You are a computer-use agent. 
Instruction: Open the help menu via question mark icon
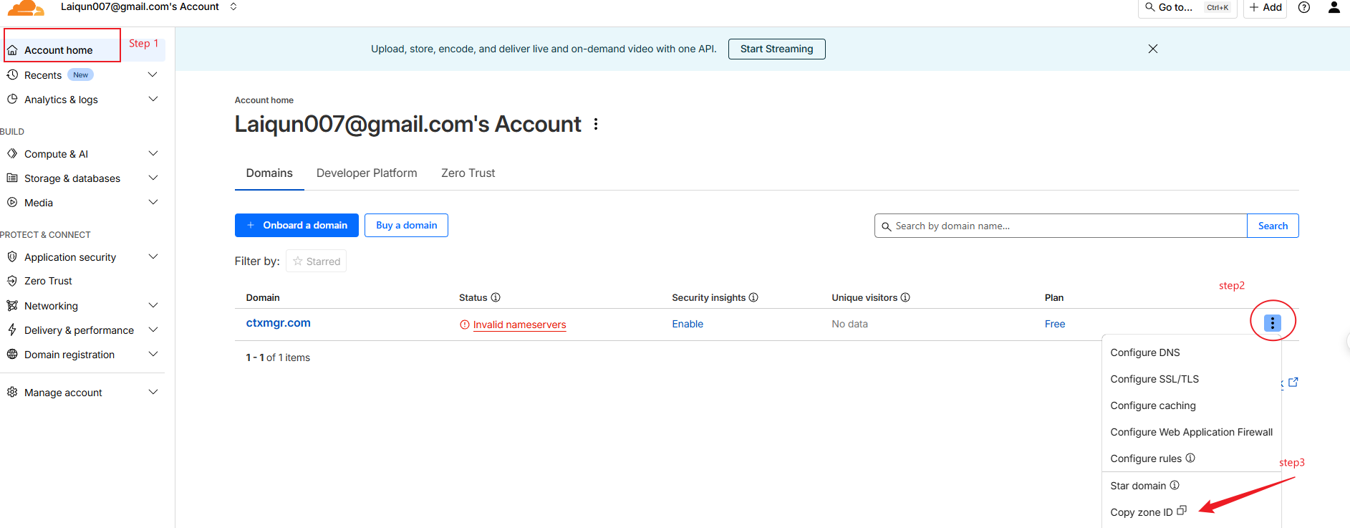(1303, 7)
